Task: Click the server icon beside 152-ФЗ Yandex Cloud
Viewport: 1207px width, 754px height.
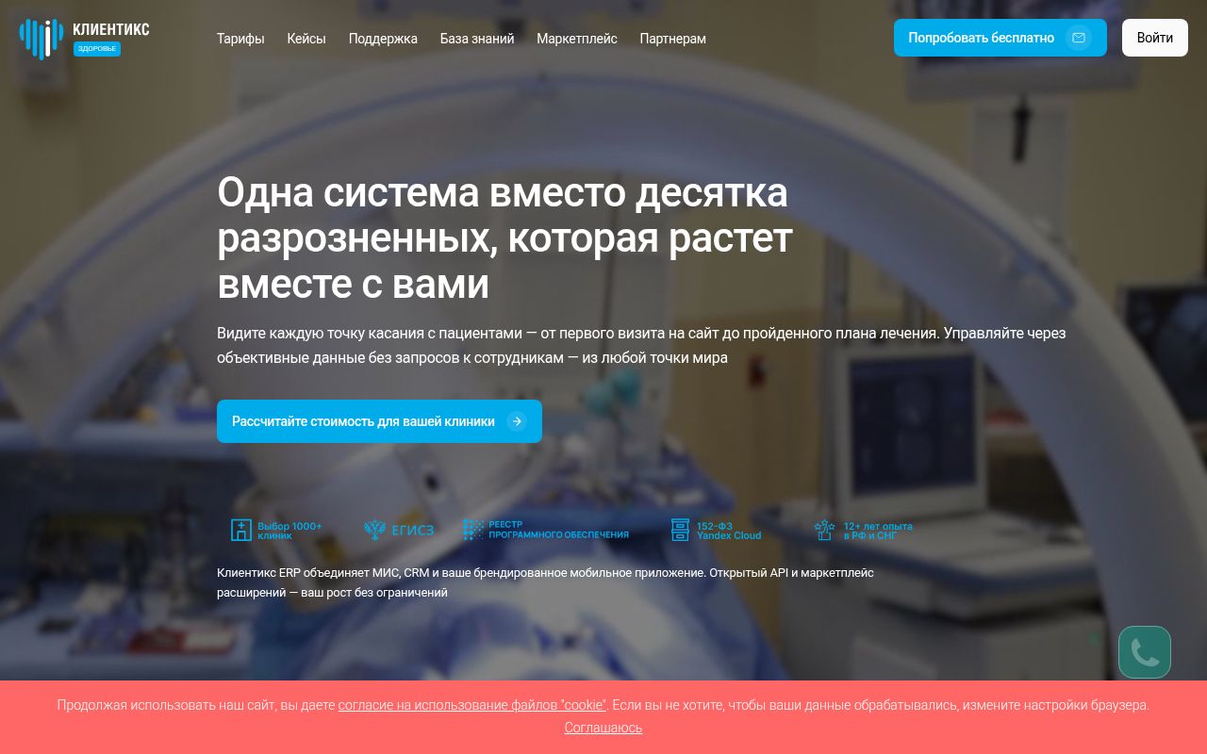Action: pyautogui.click(x=680, y=530)
